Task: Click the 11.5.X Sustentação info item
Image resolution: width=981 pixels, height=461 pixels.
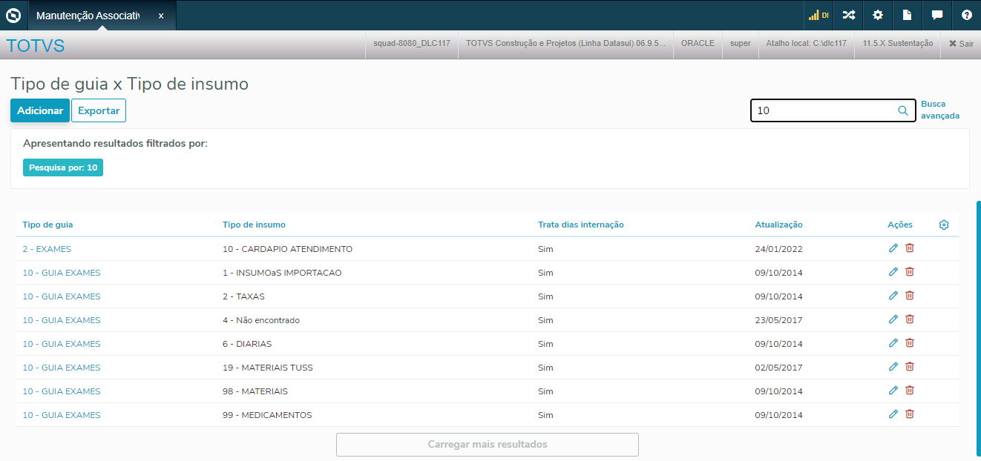Action: 898,44
